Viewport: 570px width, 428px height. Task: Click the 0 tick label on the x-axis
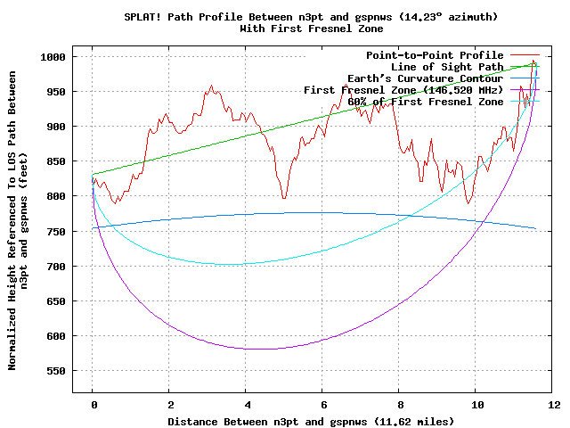92,404
